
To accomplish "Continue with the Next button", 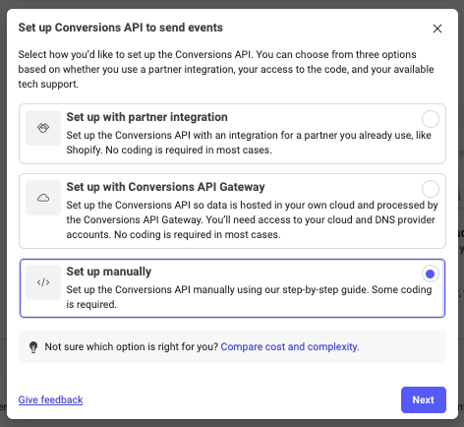I will [x=424, y=399].
